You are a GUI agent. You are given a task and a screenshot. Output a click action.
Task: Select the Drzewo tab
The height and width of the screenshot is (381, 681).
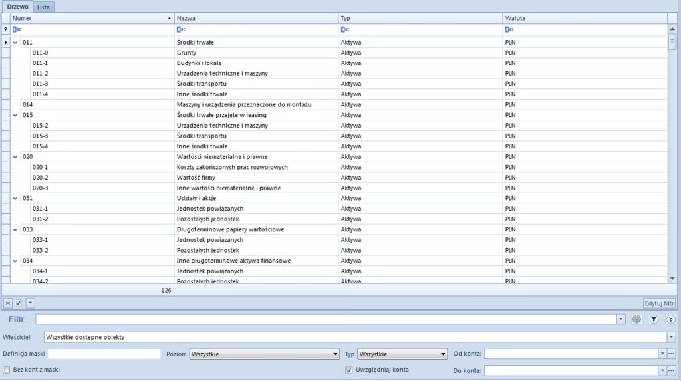[x=17, y=6]
